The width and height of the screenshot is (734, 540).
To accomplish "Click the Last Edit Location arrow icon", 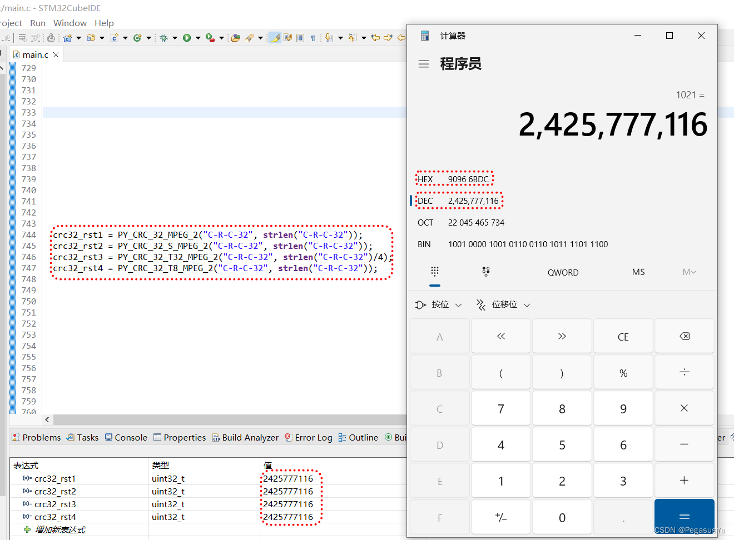I will click(375, 38).
